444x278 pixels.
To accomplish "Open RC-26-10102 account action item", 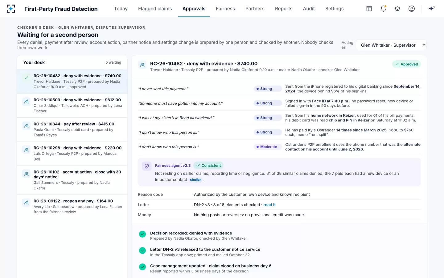I will [x=72, y=180].
